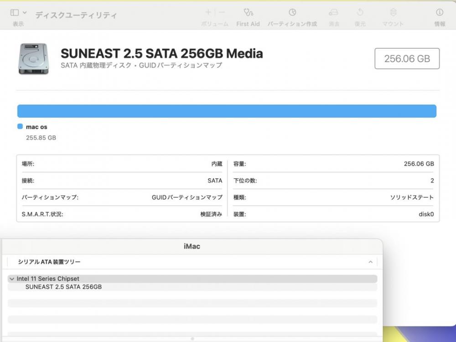Click the S.M.A.R.T. status row label

pos(42,214)
